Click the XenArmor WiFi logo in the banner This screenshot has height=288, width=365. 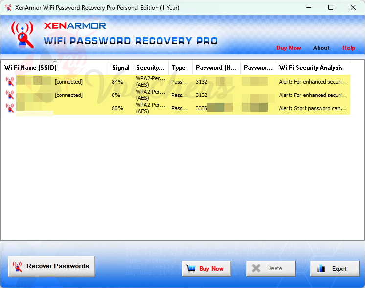tap(23, 34)
